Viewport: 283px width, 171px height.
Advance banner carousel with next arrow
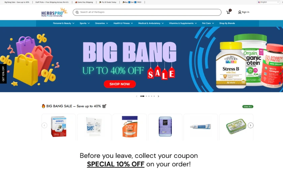(x=158, y=96)
